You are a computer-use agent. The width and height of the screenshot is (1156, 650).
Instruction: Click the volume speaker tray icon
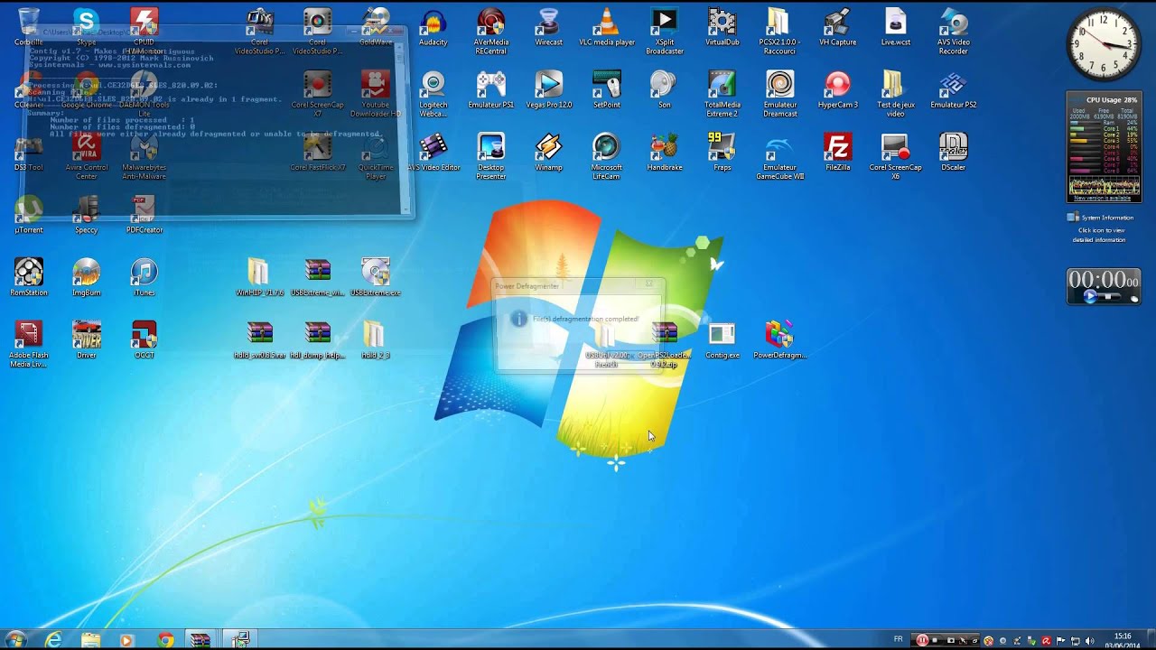(x=1089, y=640)
